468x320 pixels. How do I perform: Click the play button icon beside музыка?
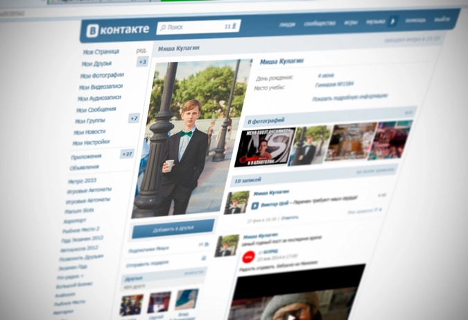click(x=393, y=22)
